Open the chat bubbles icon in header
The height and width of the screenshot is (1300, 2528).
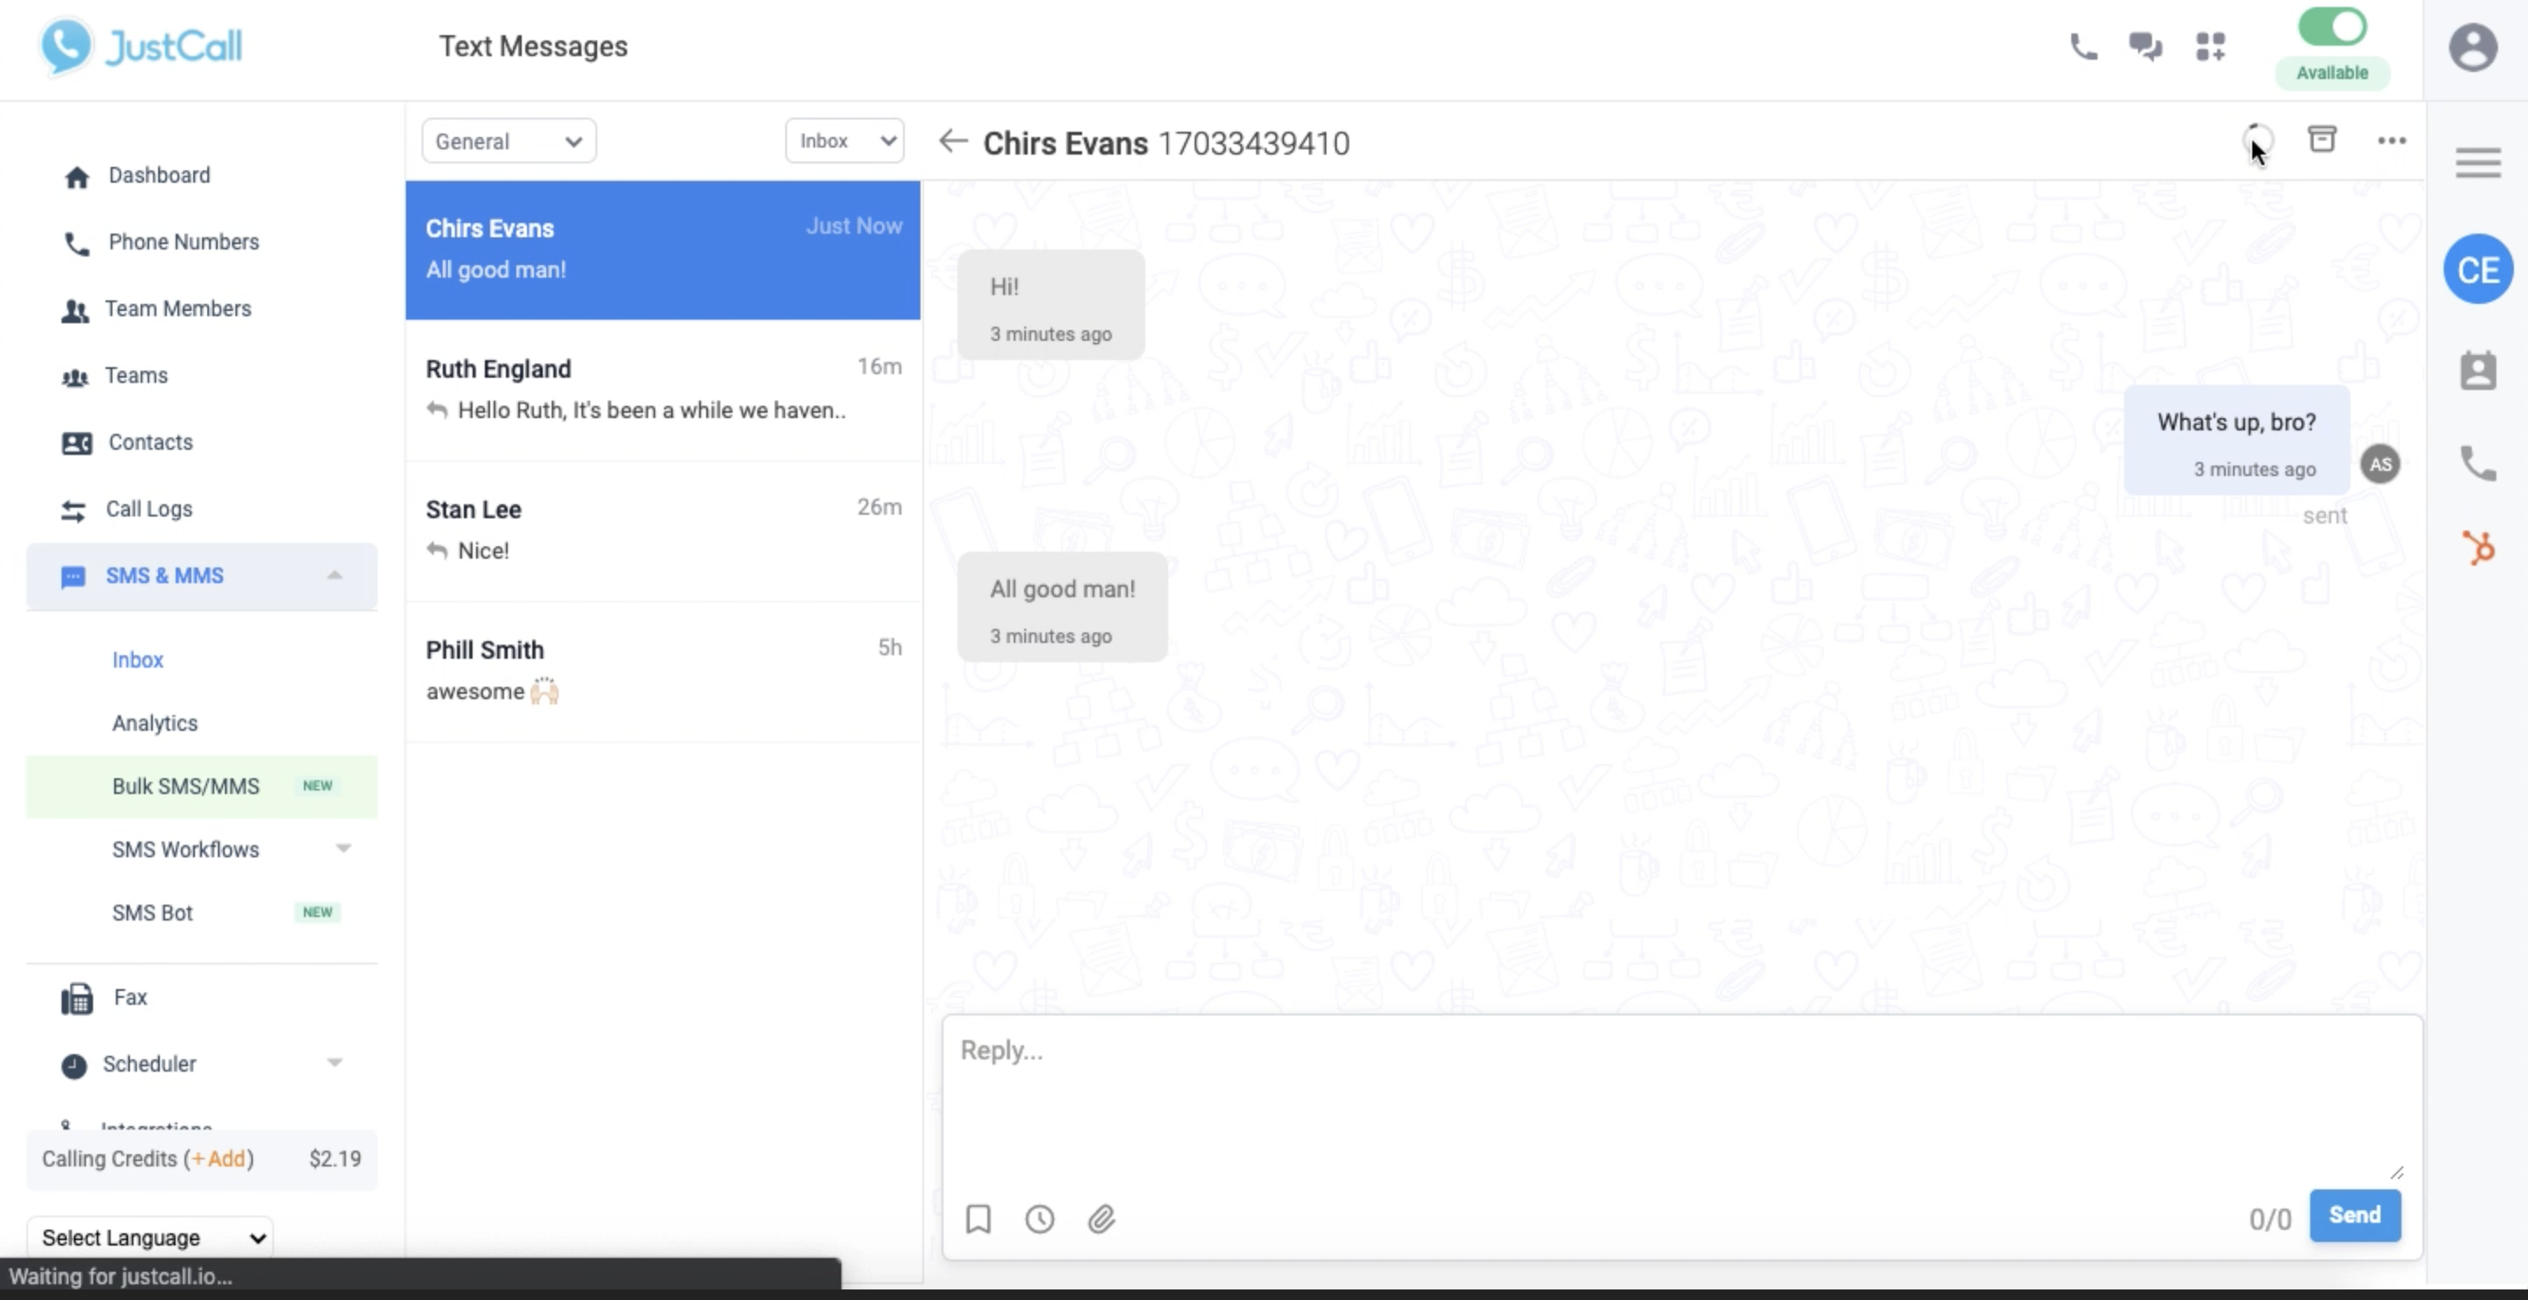pos(2145,46)
